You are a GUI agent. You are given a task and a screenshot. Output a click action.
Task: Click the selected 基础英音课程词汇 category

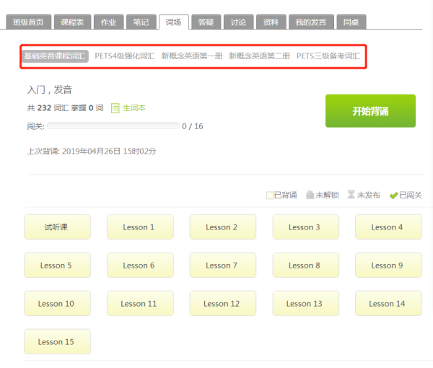point(56,56)
